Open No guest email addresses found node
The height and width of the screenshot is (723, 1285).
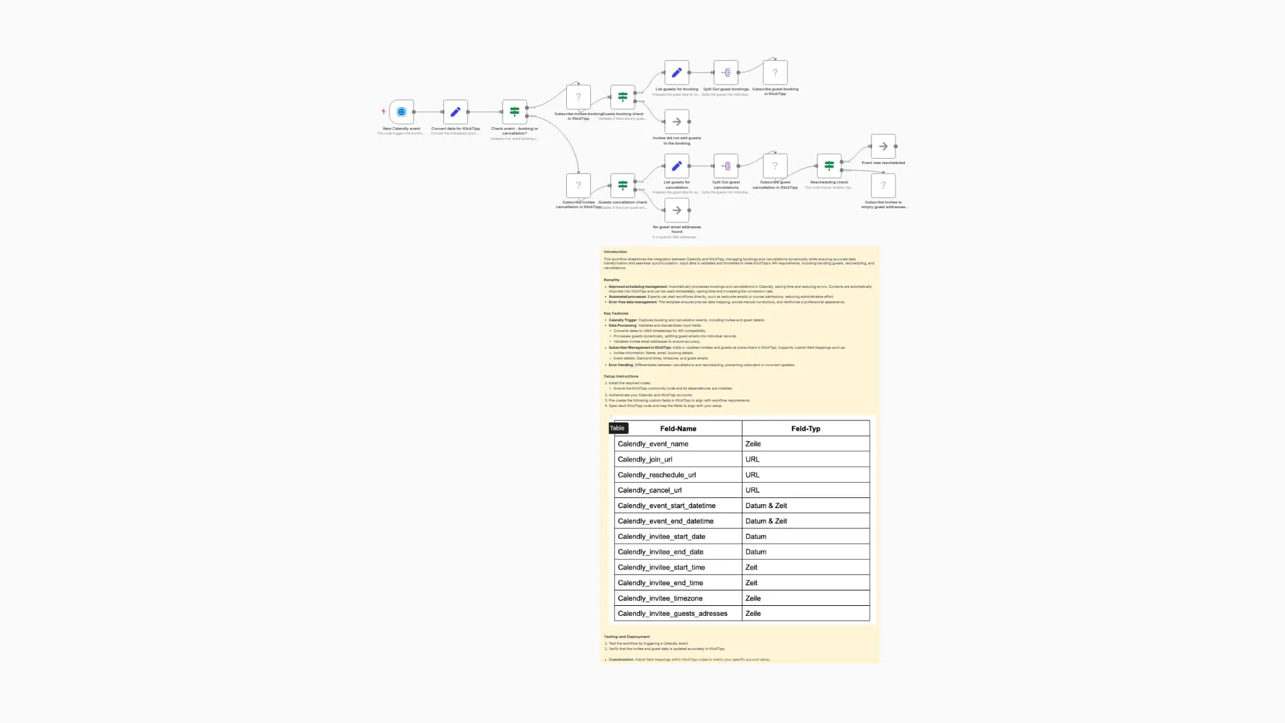coord(677,210)
